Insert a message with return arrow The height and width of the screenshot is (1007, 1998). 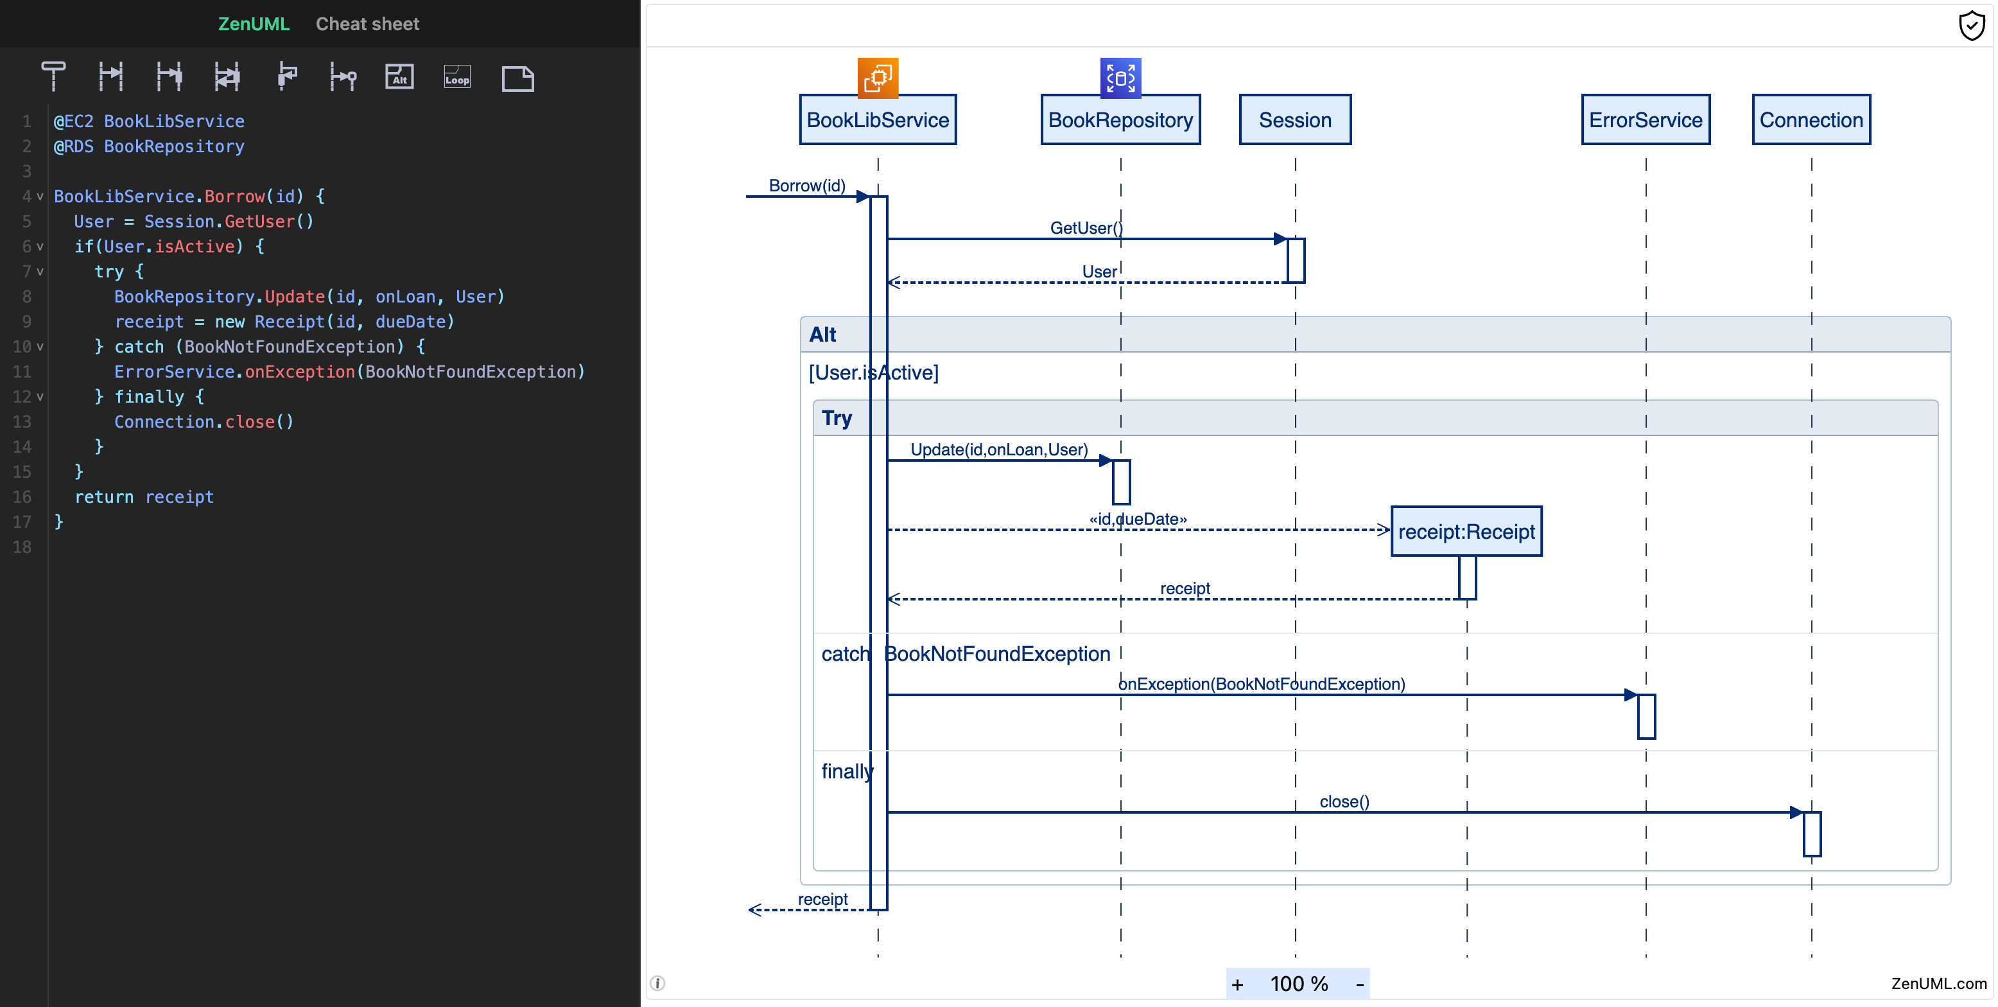pos(227,76)
